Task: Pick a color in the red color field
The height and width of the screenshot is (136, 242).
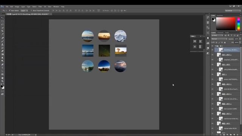Action: [x=226, y=23]
